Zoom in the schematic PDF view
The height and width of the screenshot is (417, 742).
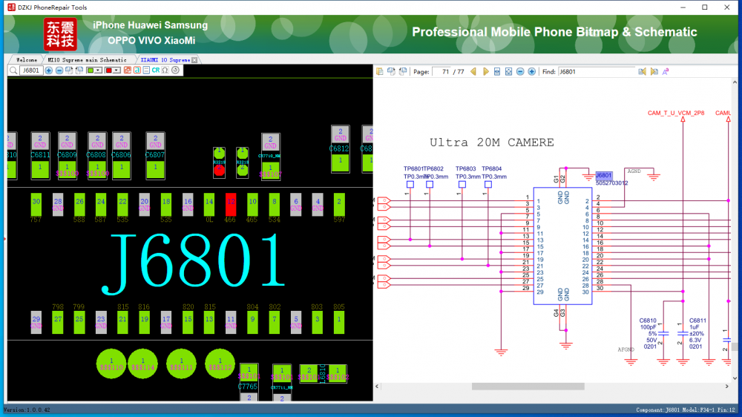531,71
